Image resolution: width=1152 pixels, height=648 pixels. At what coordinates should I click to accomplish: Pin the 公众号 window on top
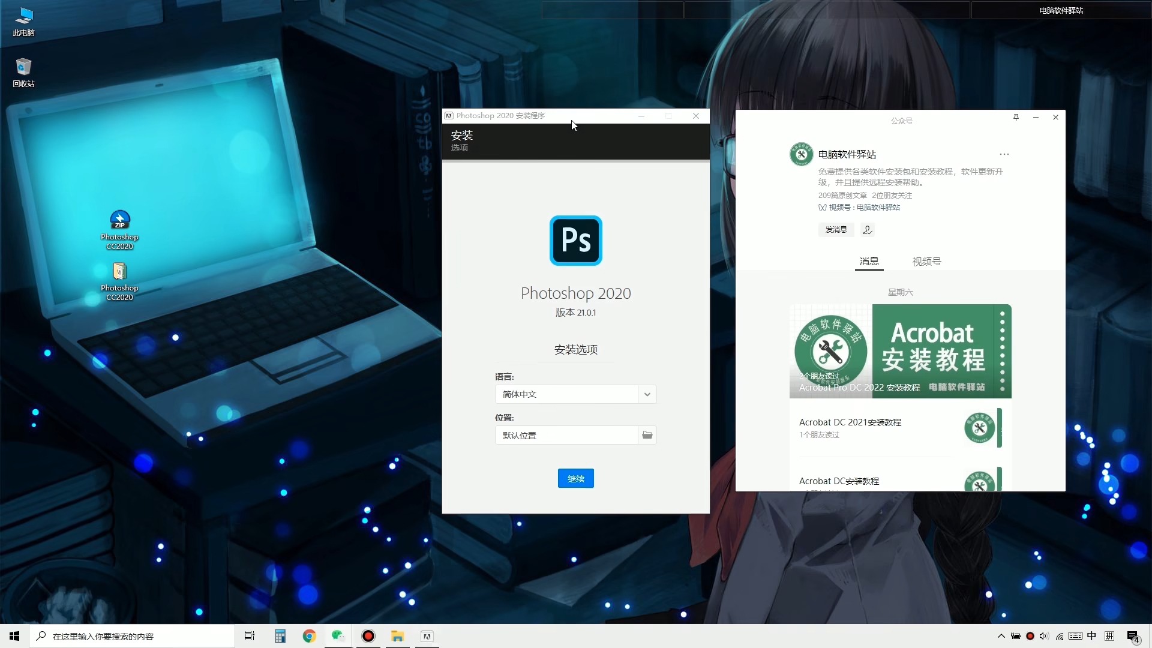point(1016,118)
